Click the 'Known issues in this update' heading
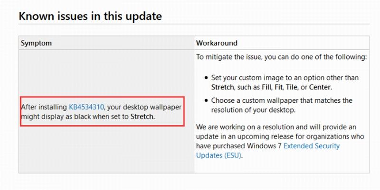The width and height of the screenshot is (380, 190). tap(90, 16)
